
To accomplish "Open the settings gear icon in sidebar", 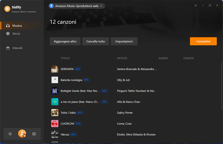I will click(10, 134).
